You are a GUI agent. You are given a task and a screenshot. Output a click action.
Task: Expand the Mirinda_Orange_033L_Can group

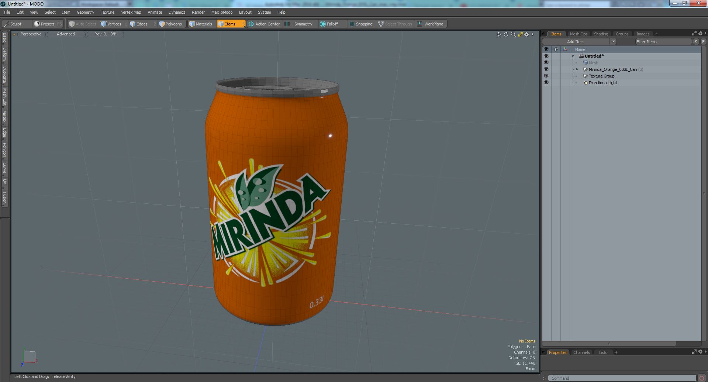pos(577,69)
